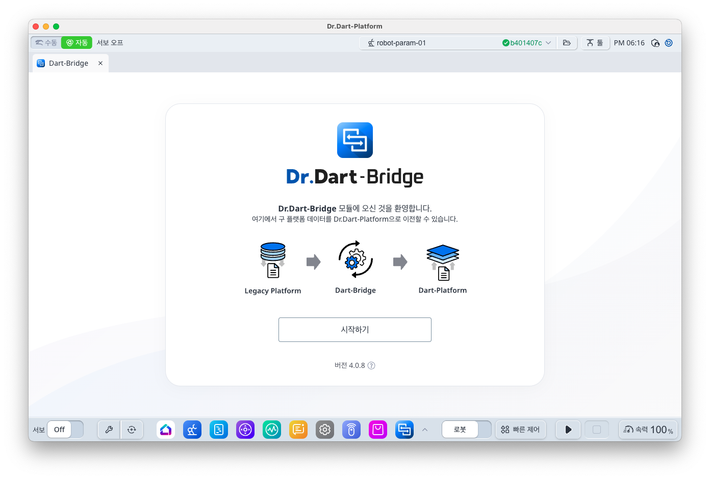Launch the purple jog control module
710x479 pixels.
245,430
